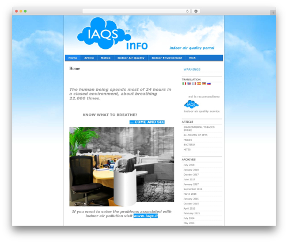The width and height of the screenshot is (288, 243).
Task: Open the Home menu item
Action: coord(73,58)
